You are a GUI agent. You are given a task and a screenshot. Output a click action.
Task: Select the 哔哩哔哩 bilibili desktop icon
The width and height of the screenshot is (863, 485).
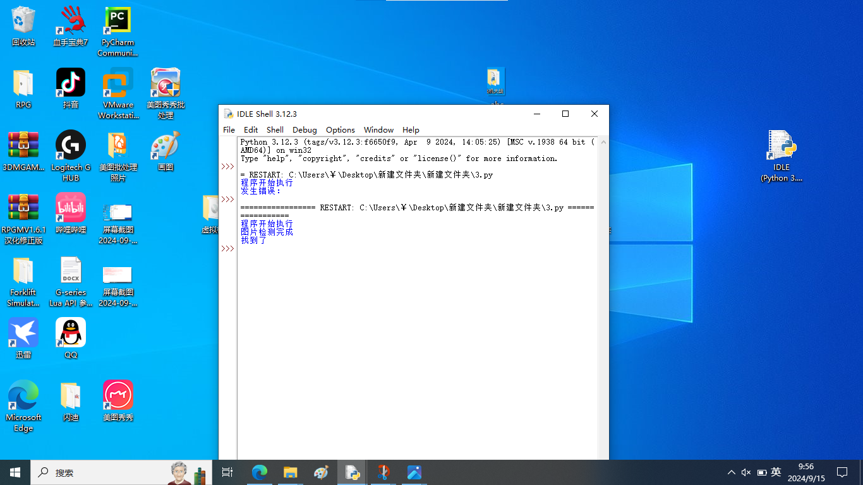tap(71, 213)
